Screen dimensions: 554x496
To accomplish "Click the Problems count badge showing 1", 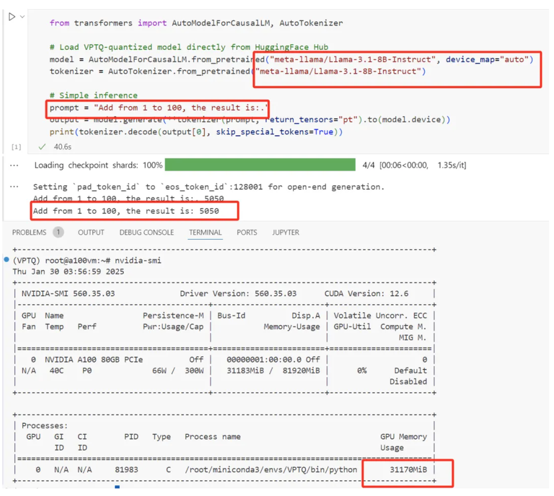I will pyautogui.click(x=58, y=232).
